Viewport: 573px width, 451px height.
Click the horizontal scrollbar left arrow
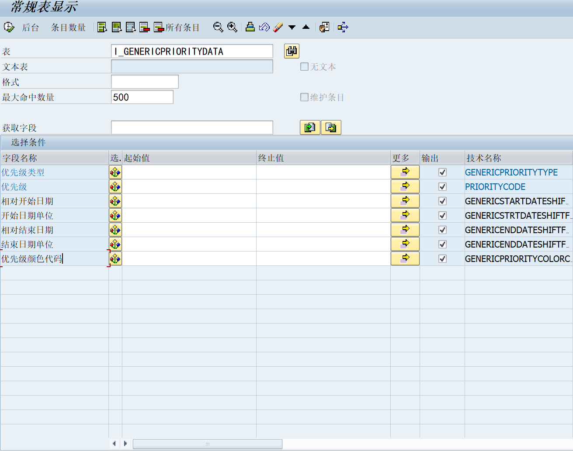[x=114, y=444]
